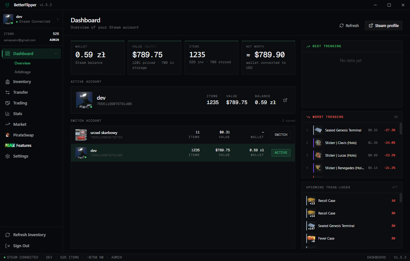410x261 pixels.
Task: Go to Market section
Action: point(32,125)
